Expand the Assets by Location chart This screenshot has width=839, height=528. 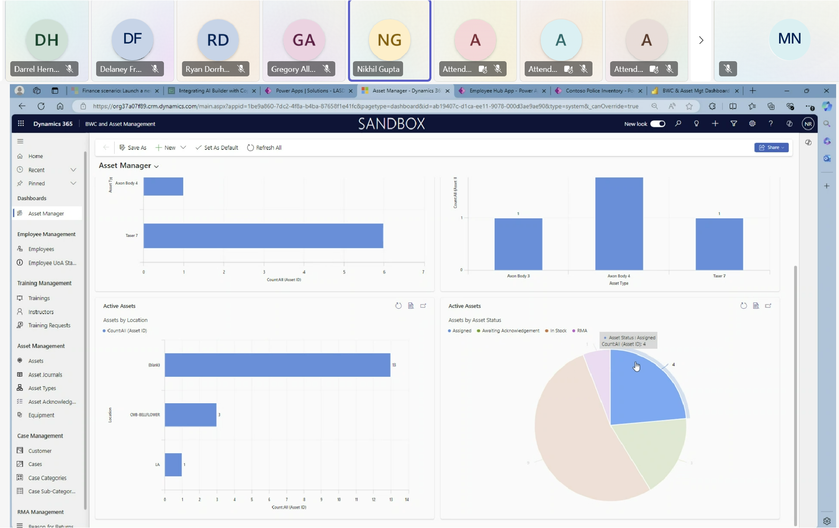423,306
